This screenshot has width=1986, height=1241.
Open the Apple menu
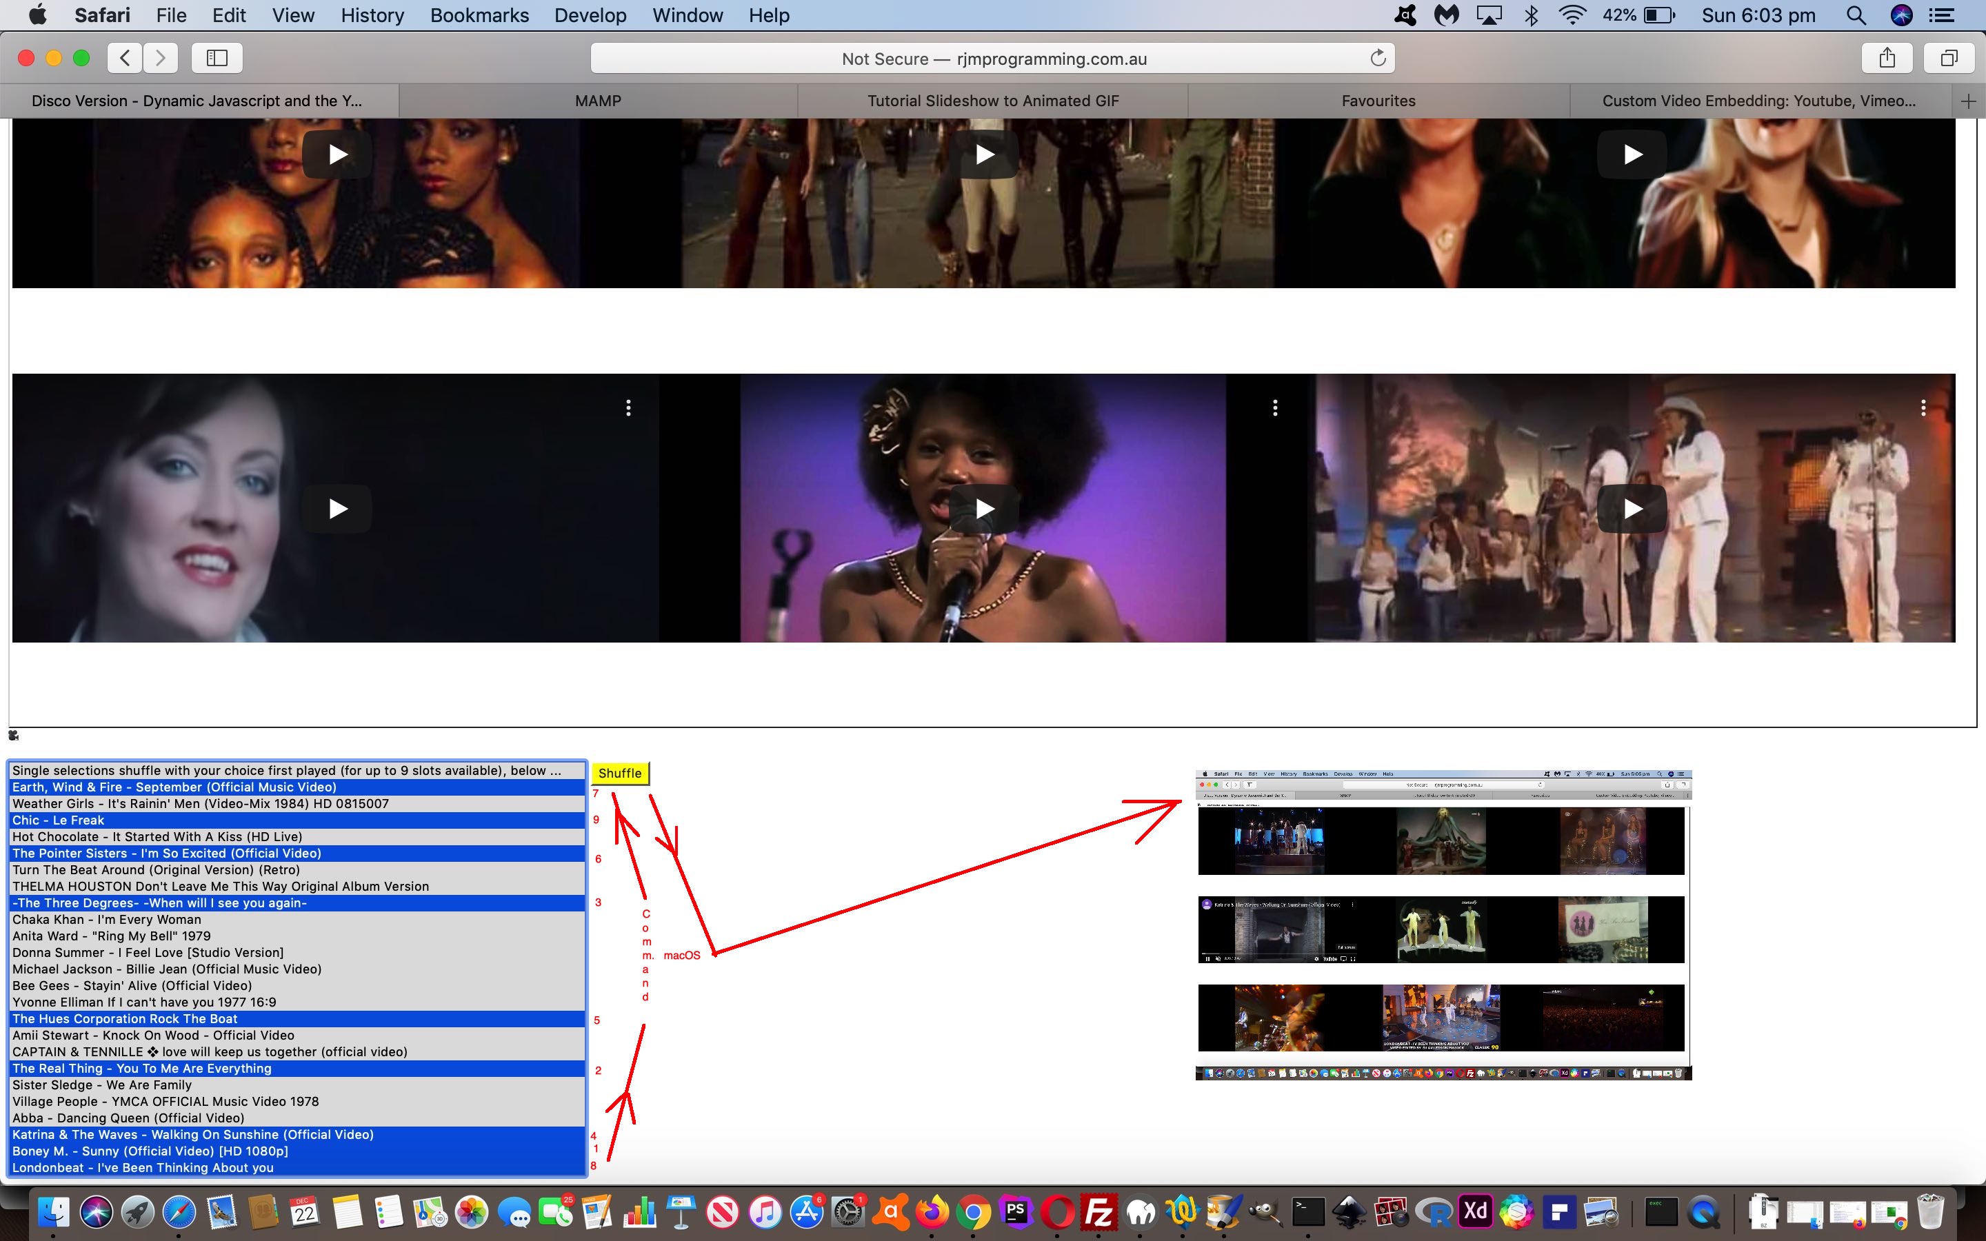37,14
